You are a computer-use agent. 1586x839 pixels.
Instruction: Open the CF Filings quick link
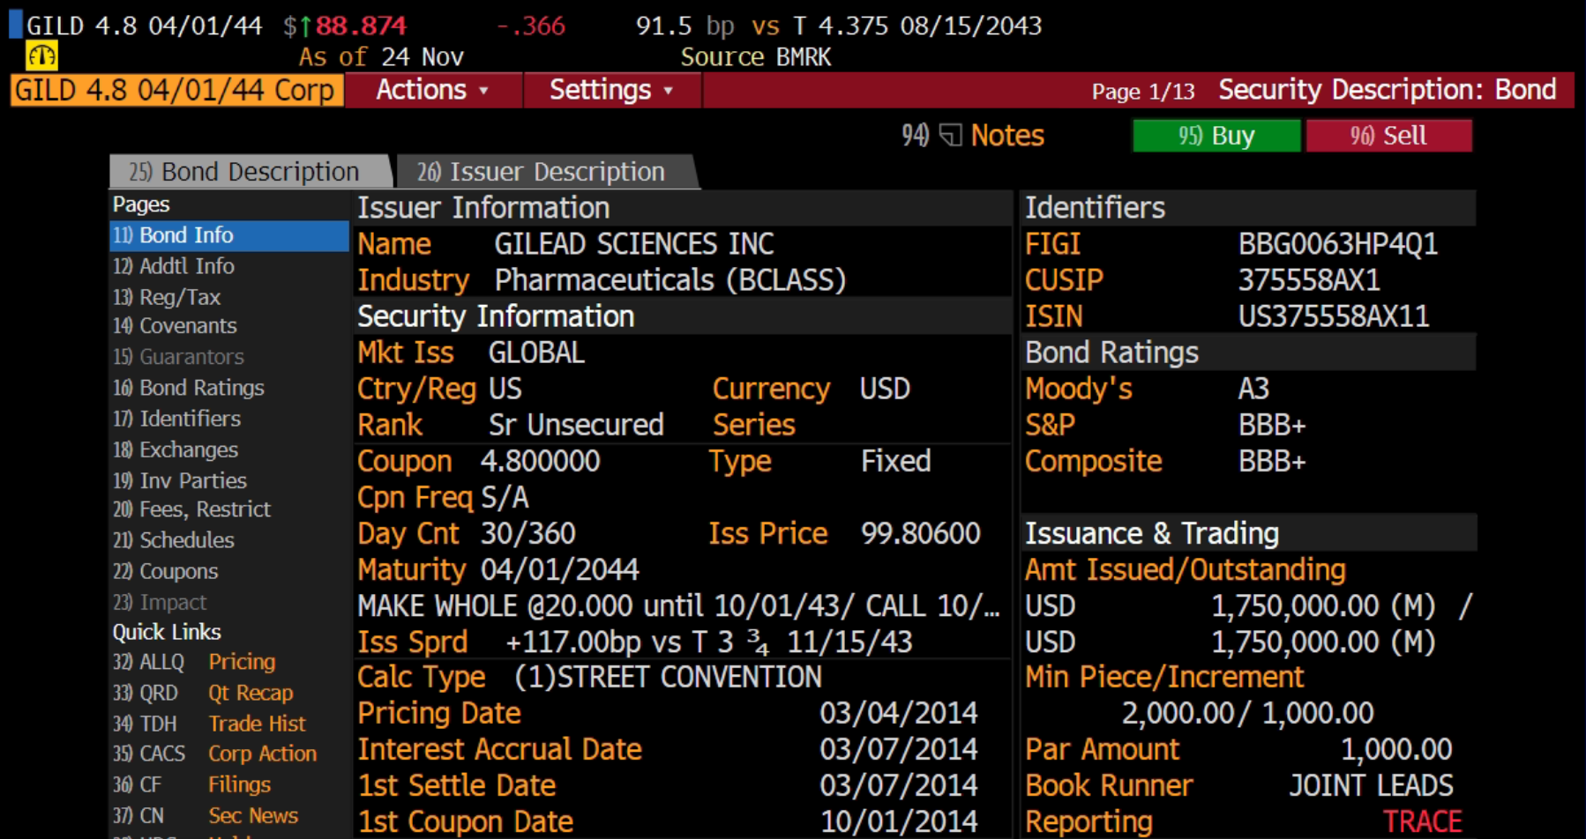[191, 784]
